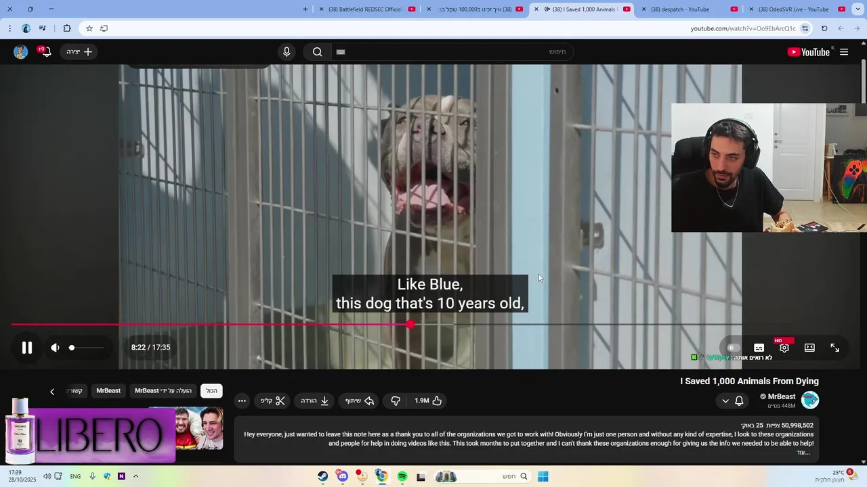Open the YouTube home logo
The height and width of the screenshot is (487, 867).
click(808, 52)
